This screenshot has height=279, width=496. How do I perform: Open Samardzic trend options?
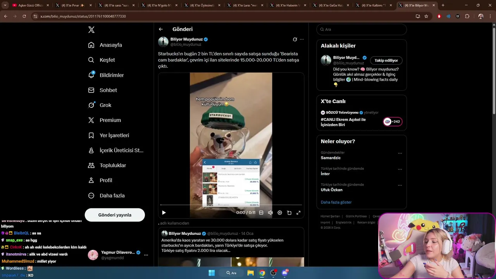pos(400,153)
